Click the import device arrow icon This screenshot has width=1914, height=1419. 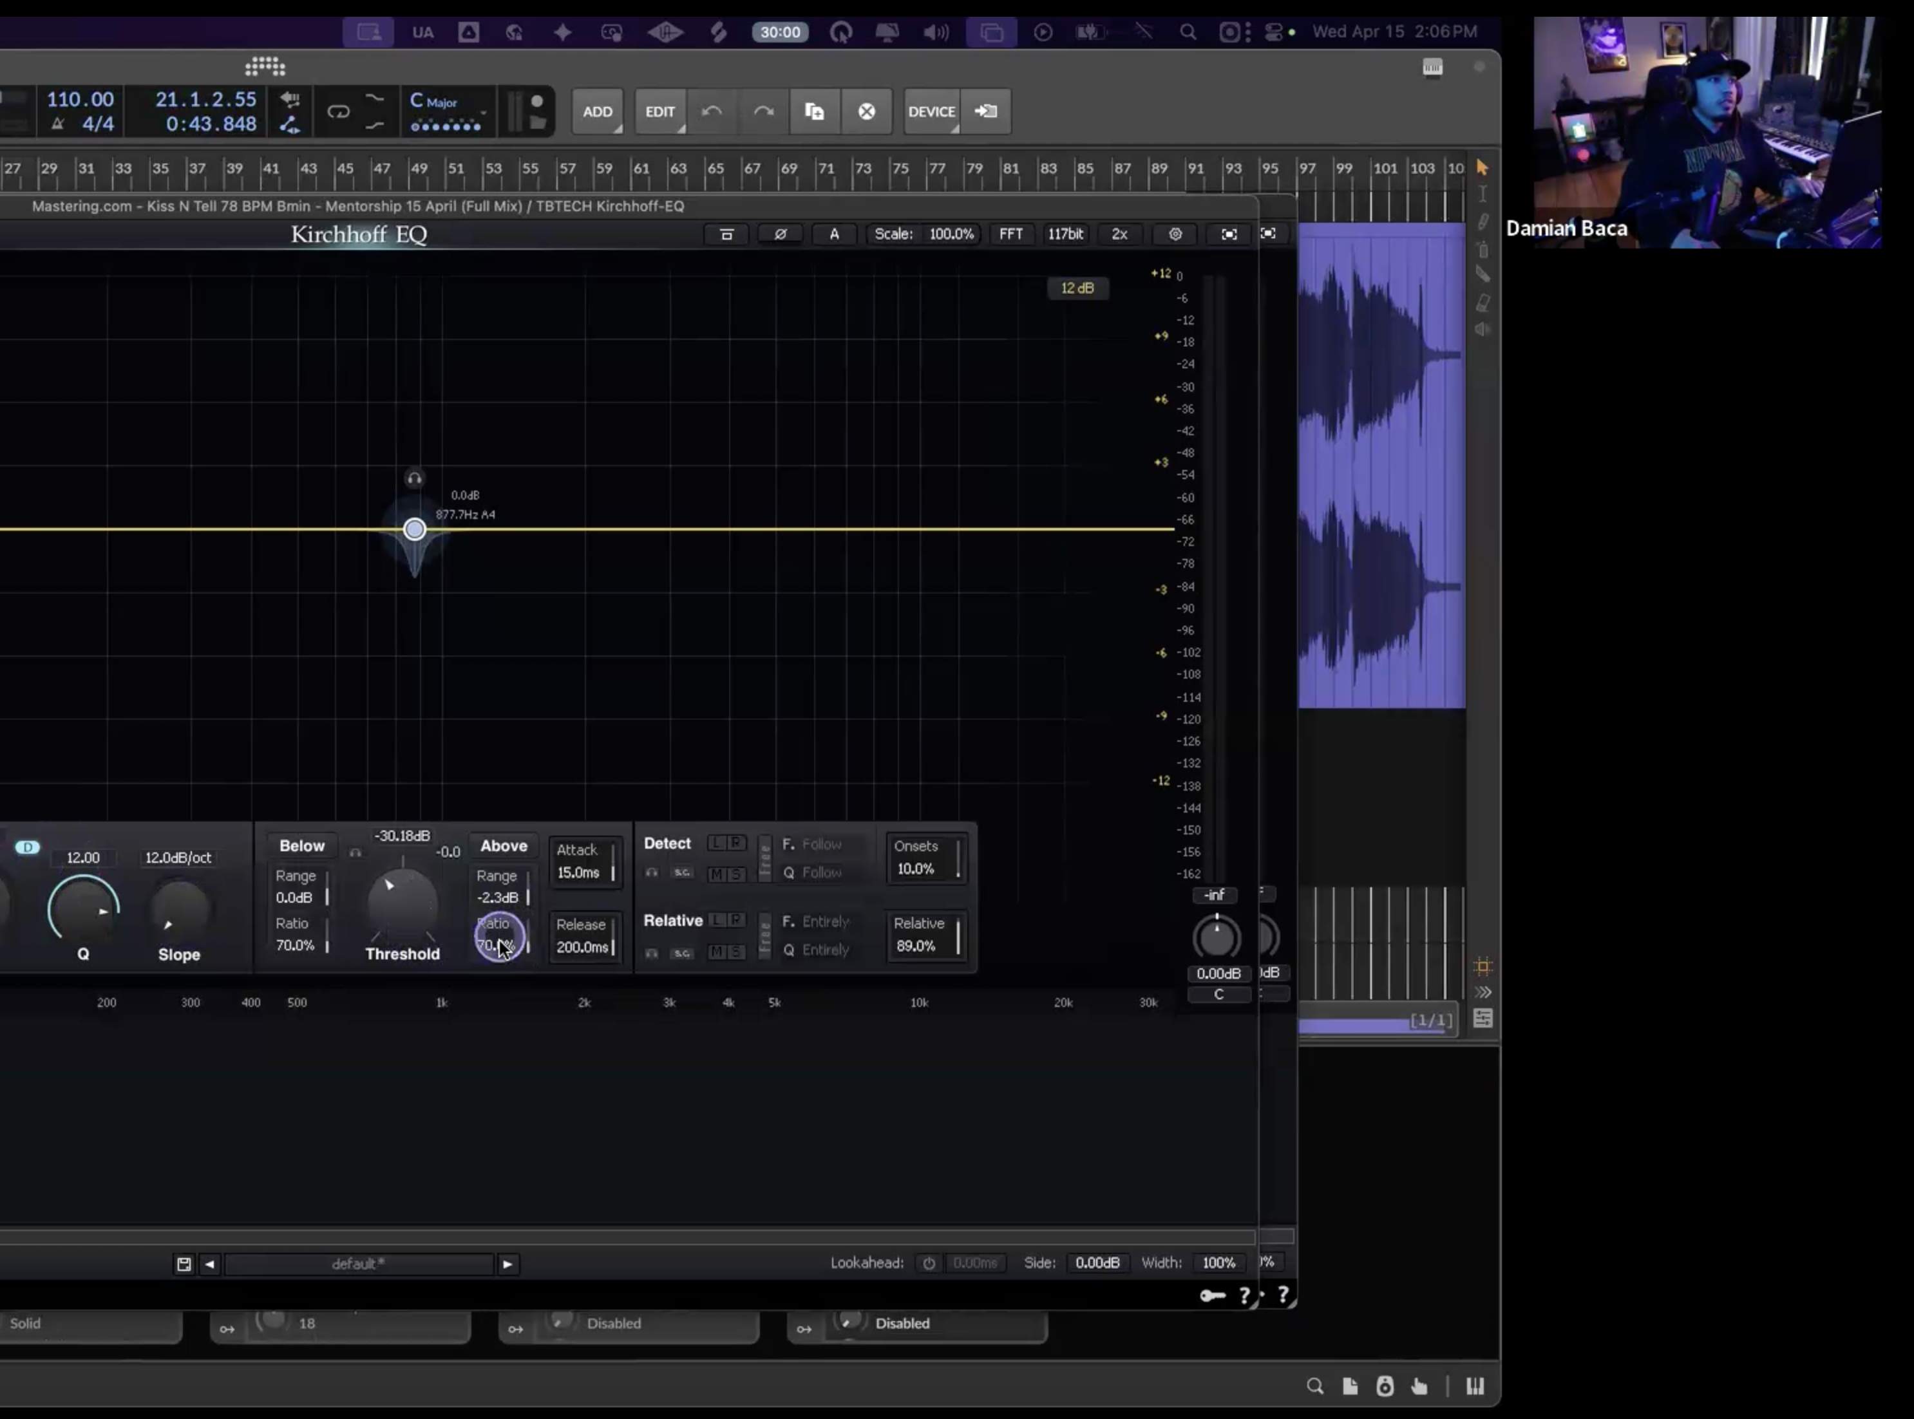click(985, 111)
